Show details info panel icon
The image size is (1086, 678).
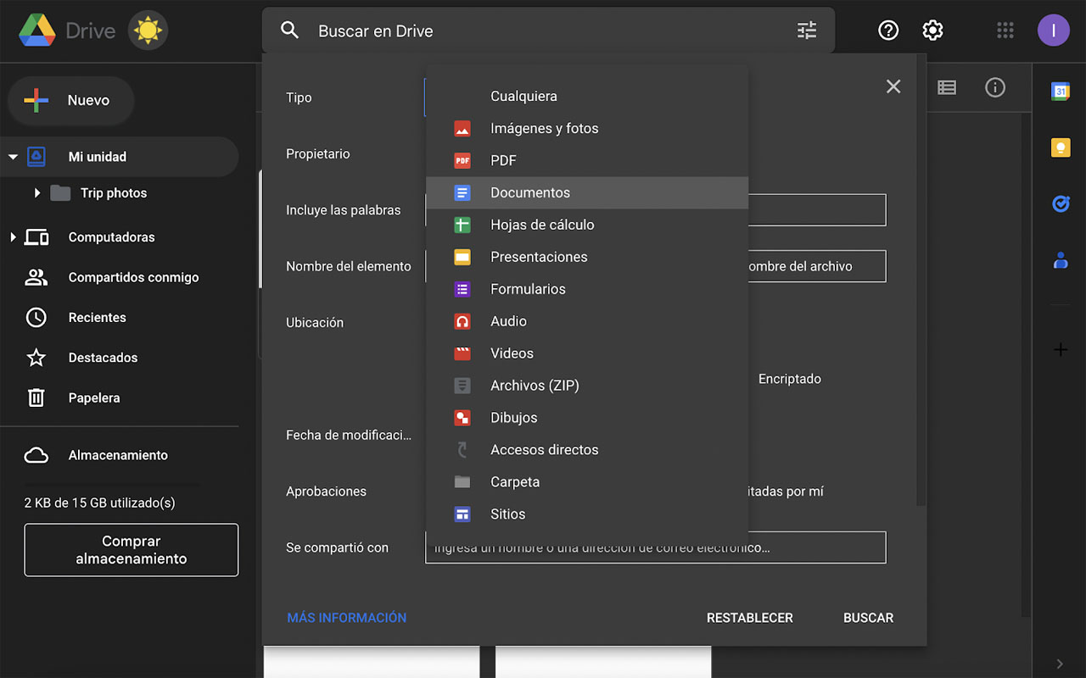point(995,86)
